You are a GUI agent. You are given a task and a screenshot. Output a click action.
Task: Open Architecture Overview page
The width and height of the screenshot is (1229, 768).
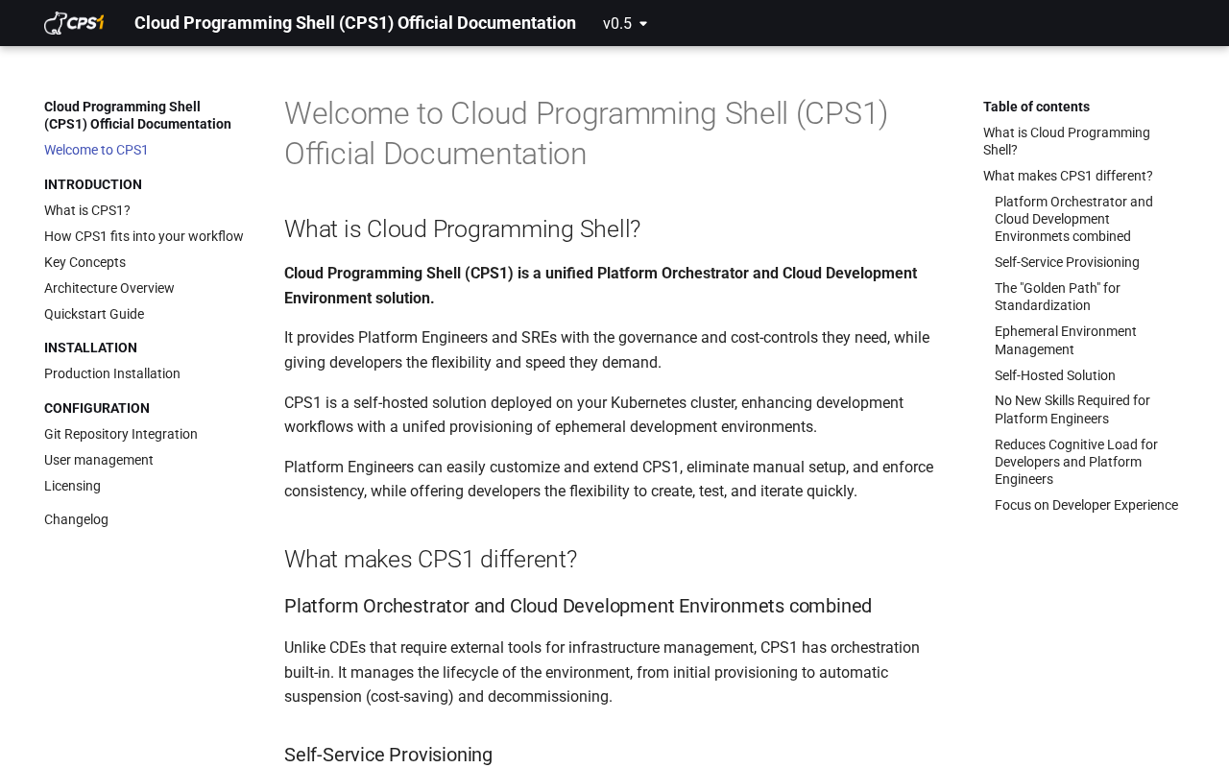[x=109, y=288]
